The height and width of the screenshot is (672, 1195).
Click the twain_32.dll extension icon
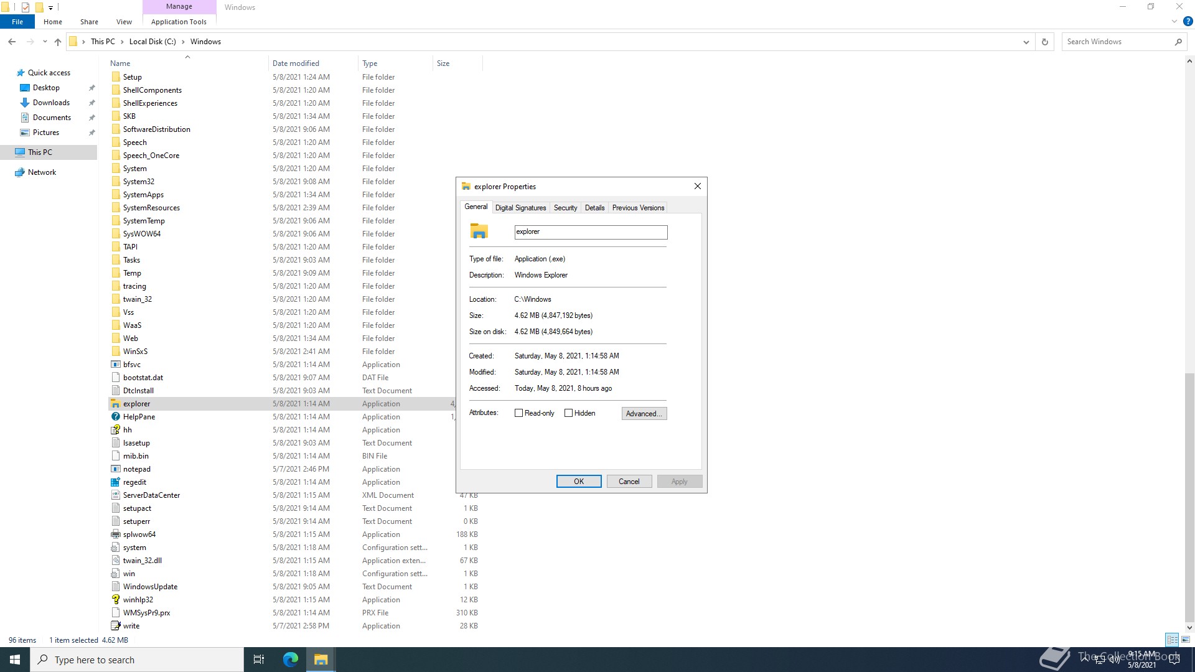click(115, 561)
